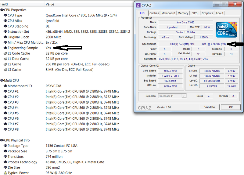Click the chip icon beside CPU #8

pos(5,129)
